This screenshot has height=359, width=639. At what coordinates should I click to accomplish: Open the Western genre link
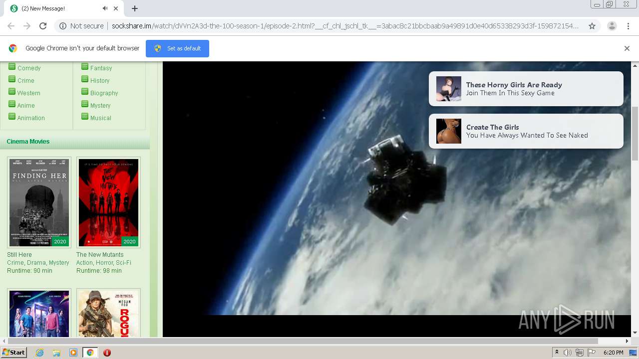coord(29,93)
